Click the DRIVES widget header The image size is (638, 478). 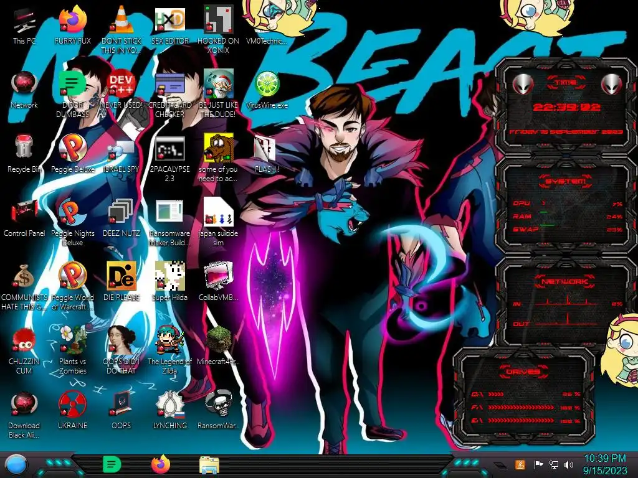click(x=523, y=371)
